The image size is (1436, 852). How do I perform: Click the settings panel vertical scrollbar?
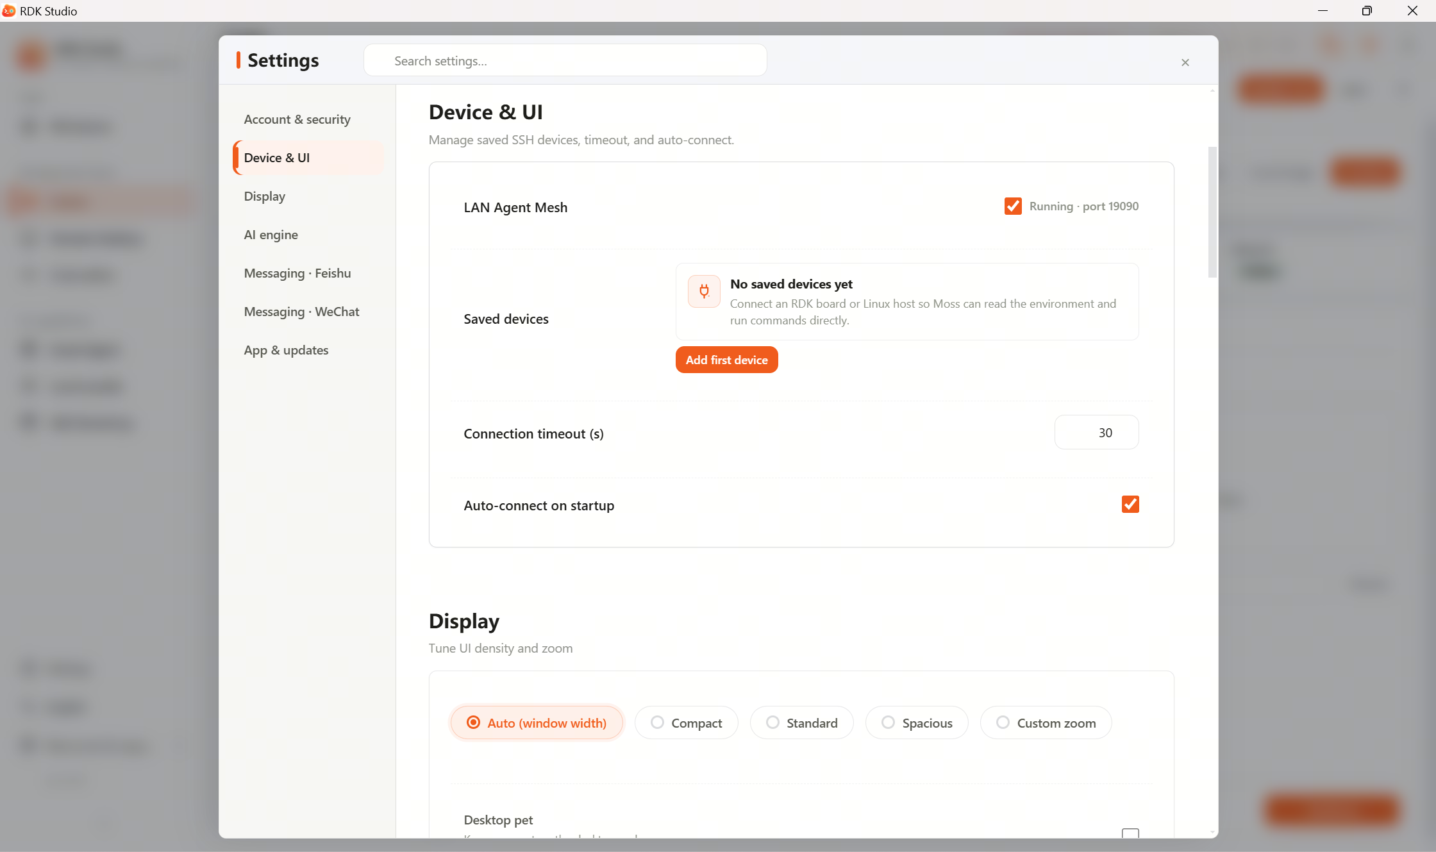1212,212
